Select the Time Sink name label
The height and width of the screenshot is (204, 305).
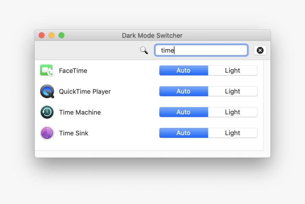click(74, 133)
